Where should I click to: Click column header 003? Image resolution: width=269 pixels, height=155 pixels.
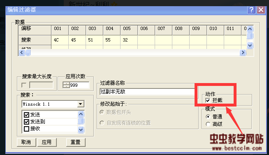point(95,30)
